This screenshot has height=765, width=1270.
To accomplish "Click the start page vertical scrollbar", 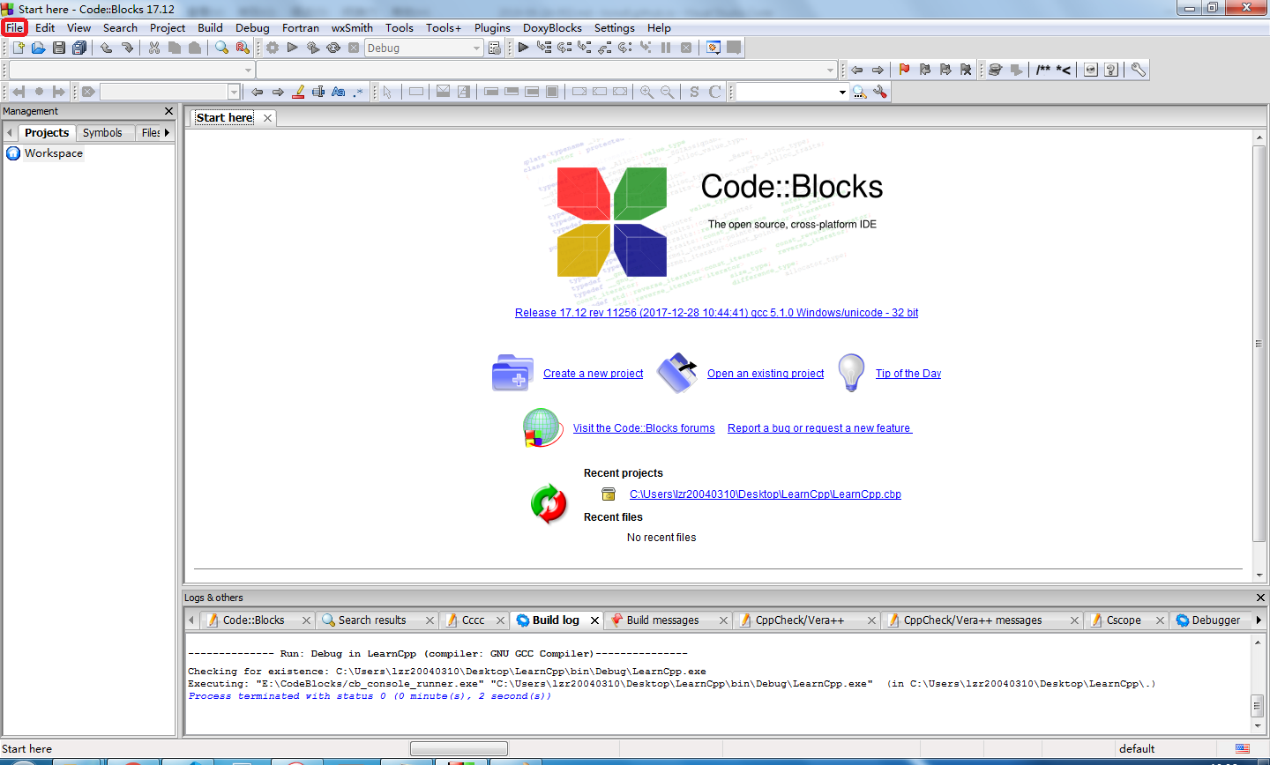I will 1259,344.
